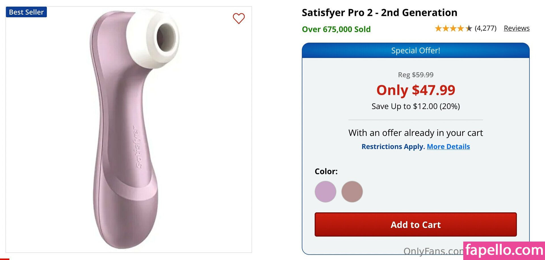
Task: Open the Reviews link
Action: click(x=516, y=28)
